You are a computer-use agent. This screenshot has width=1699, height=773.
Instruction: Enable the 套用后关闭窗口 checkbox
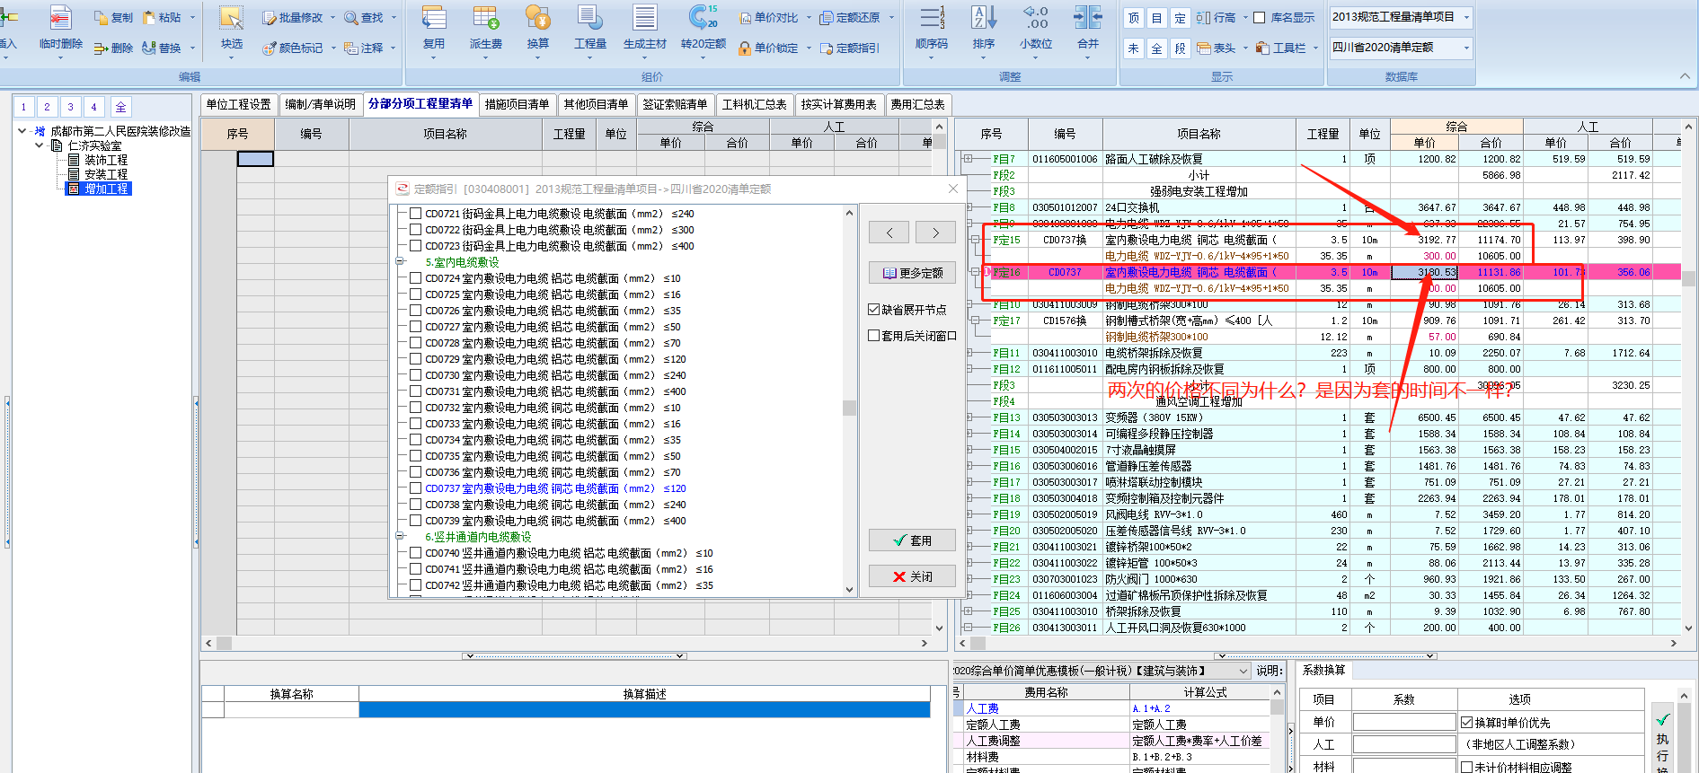[x=873, y=335]
